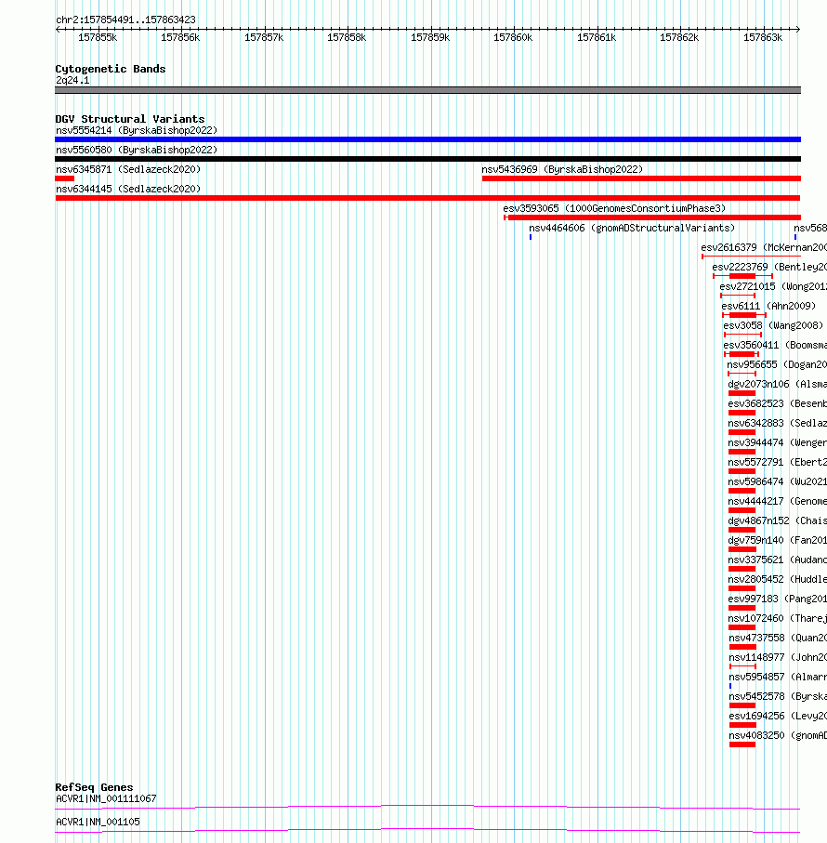Screen dimensions: 827x843
Task: Click the nsv1148977 thin red glyph
Action: click(742, 666)
